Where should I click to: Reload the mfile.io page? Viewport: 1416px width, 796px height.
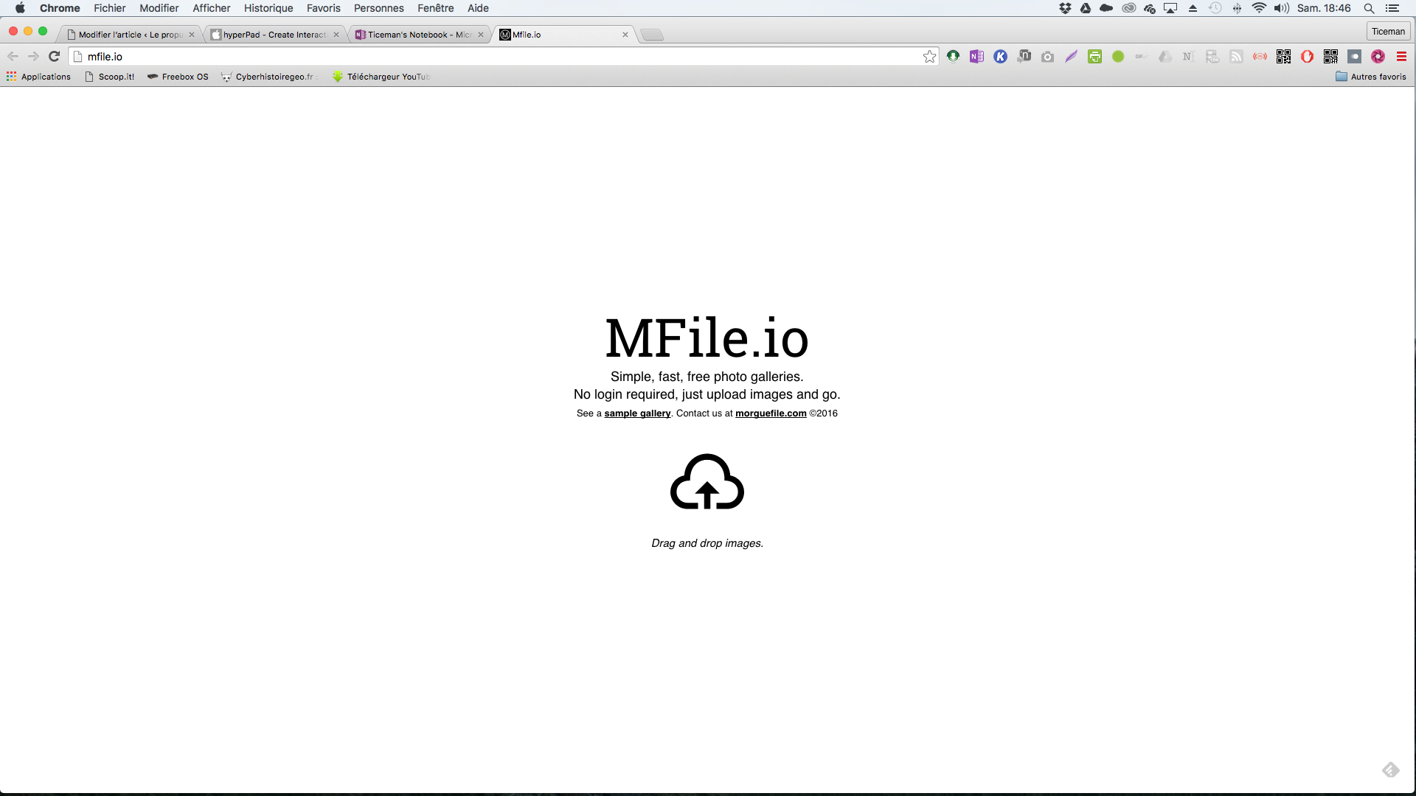[54, 56]
